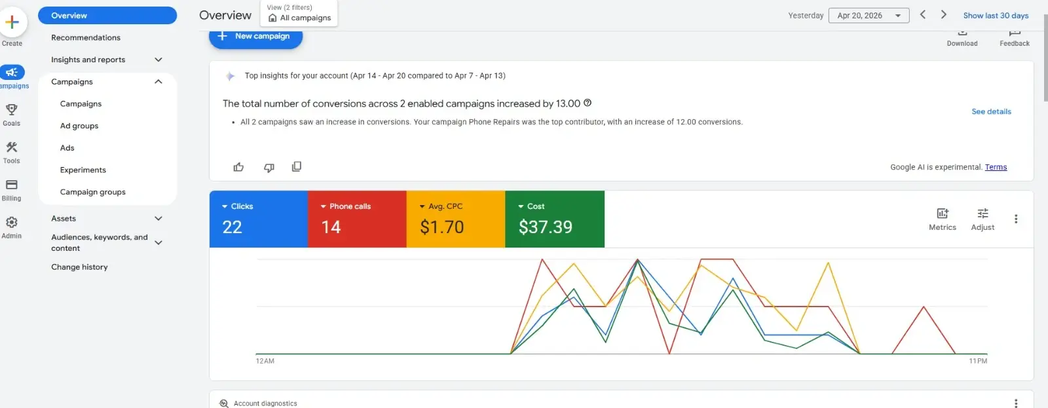Click the New campaign button

pos(255,37)
